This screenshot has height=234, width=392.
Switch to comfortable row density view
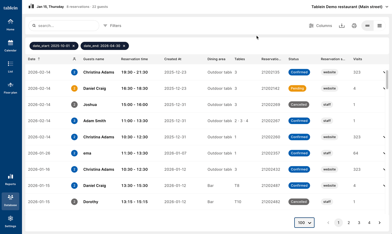[x=380, y=25]
